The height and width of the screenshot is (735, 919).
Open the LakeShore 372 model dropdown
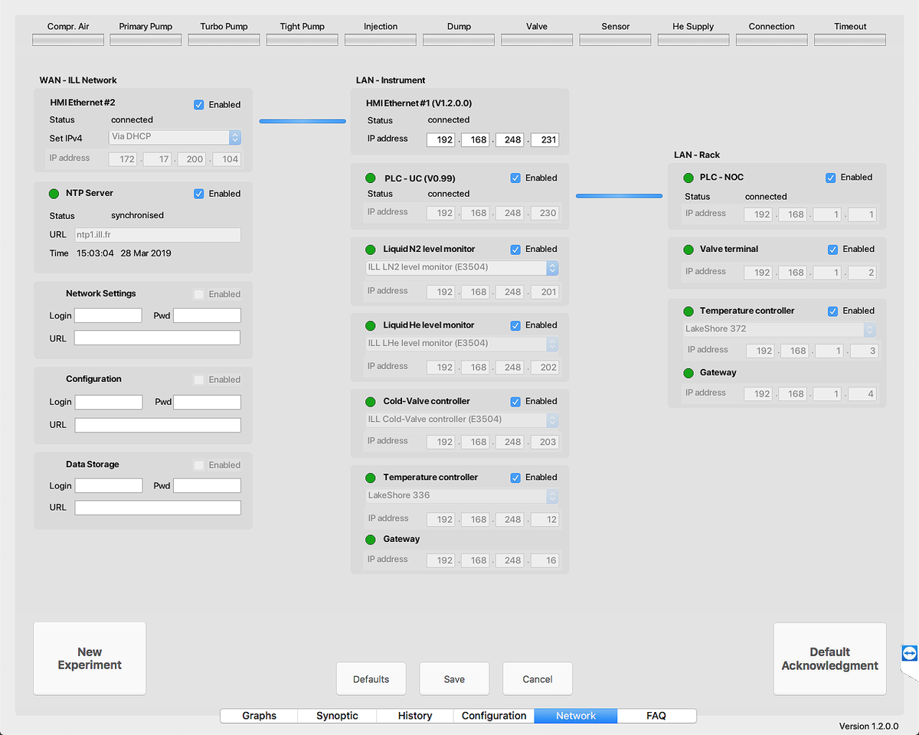tap(779, 329)
